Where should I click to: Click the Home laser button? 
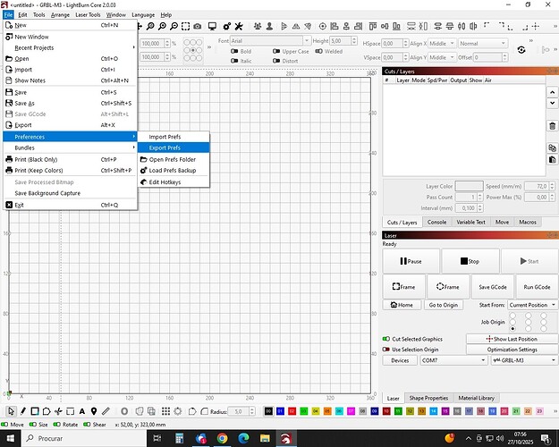pos(402,305)
